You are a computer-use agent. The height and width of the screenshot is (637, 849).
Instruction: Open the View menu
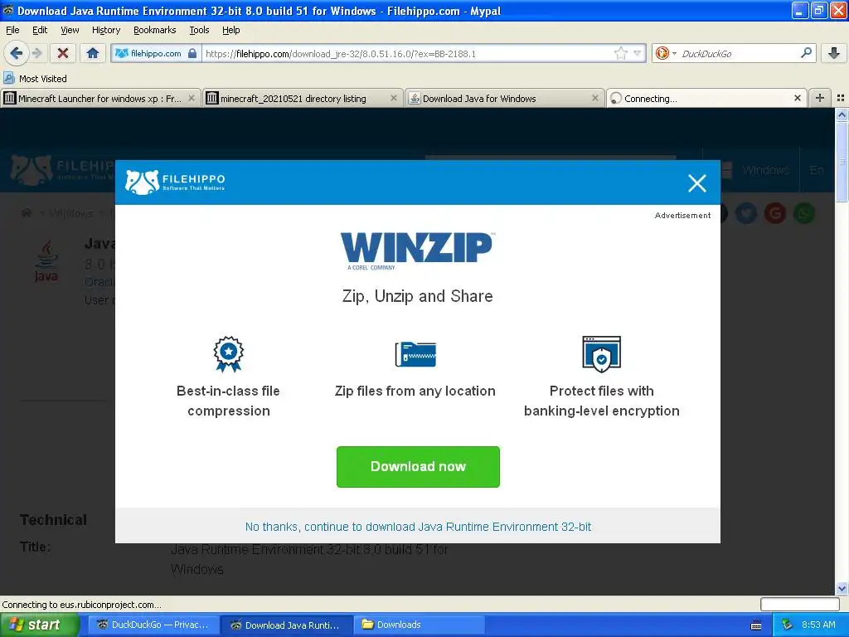(70, 30)
